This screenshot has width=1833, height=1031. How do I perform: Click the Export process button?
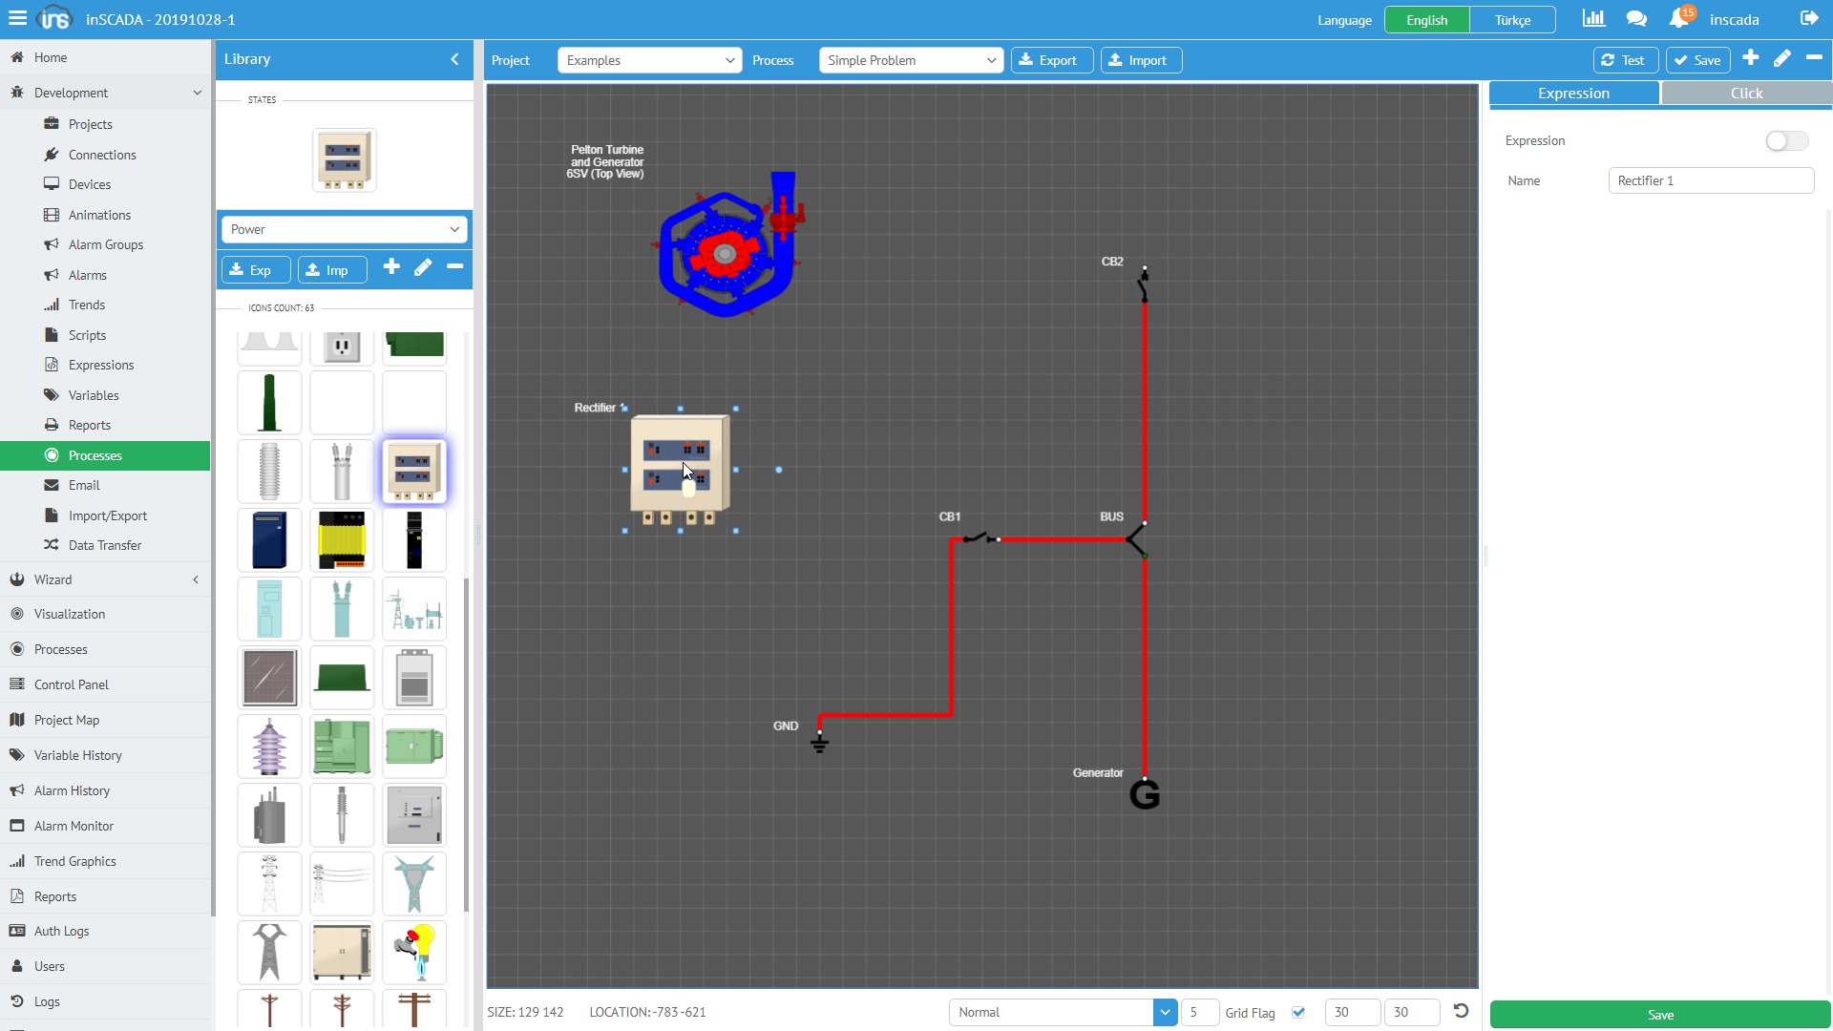tap(1051, 60)
